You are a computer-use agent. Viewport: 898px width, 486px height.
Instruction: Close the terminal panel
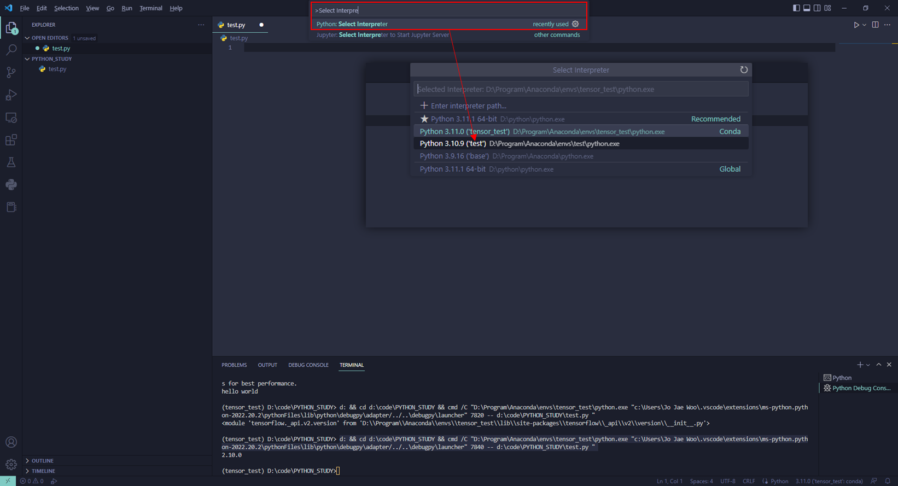point(889,365)
